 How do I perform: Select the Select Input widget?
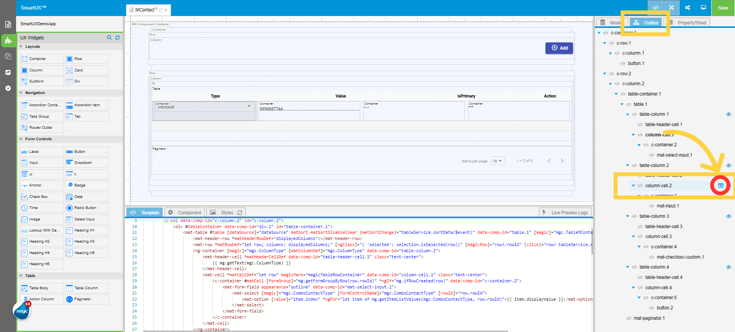point(87,219)
